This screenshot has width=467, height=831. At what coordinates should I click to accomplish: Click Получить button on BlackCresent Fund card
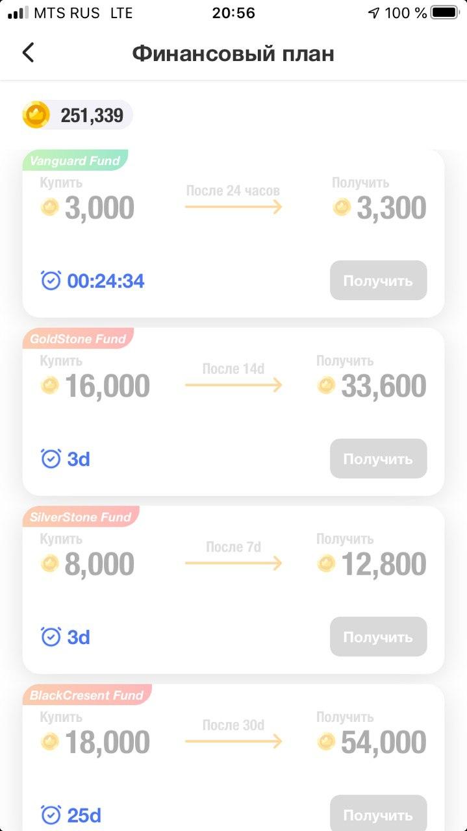point(378,813)
